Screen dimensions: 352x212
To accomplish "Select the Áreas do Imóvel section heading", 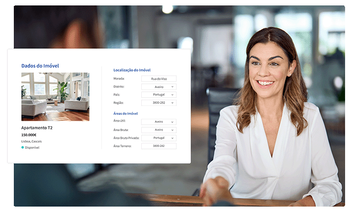I will pos(126,113).
